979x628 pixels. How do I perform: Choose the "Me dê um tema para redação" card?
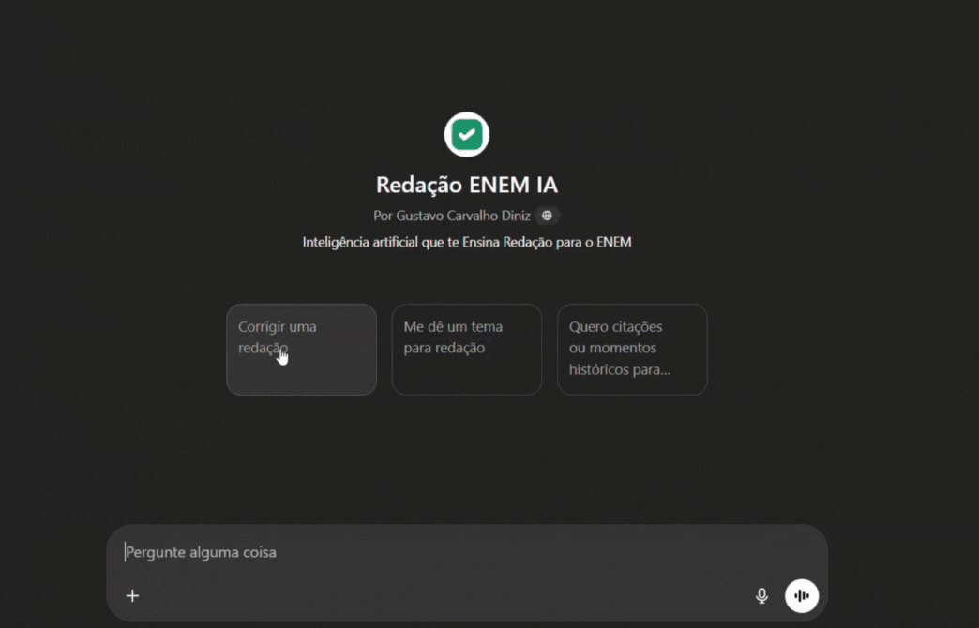(x=466, y=350)
